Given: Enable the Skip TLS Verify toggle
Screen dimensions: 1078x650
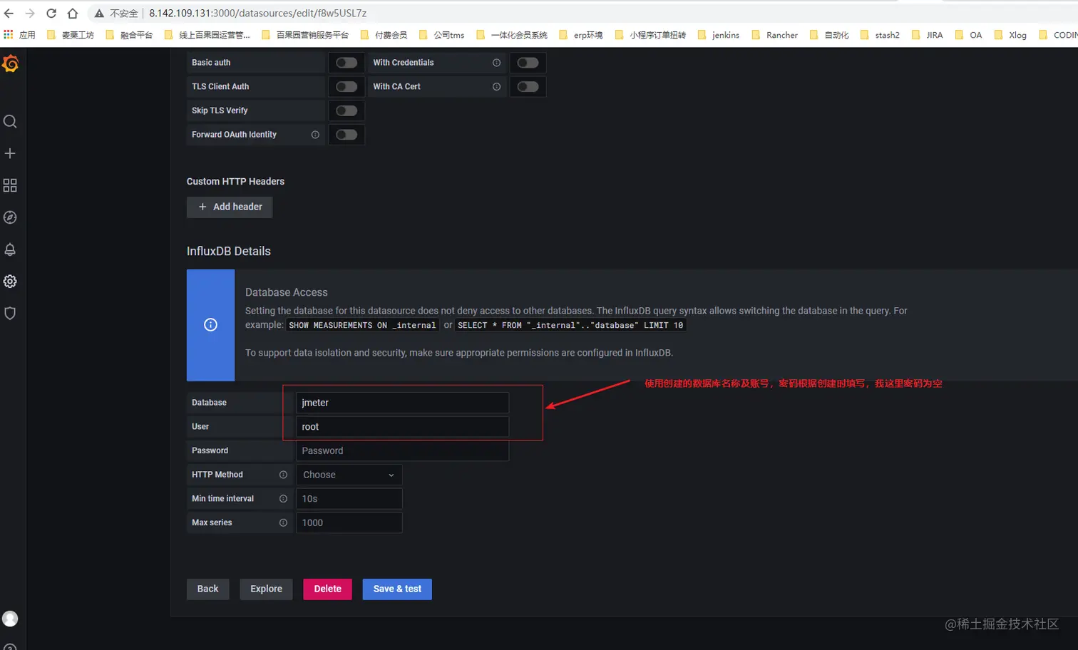Looking at the screenshot, I should point(346,110).
